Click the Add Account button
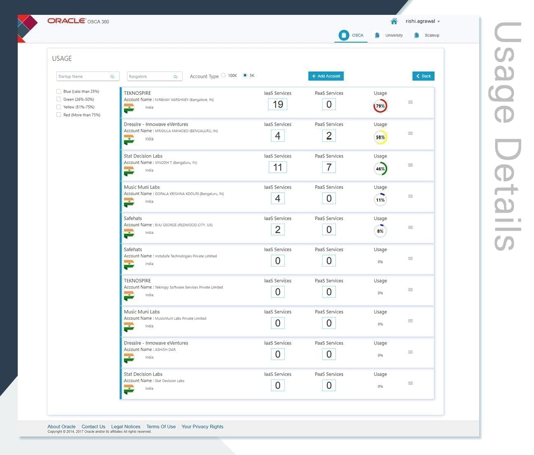Viewport: 534px width, 455px height. point(326,76)
